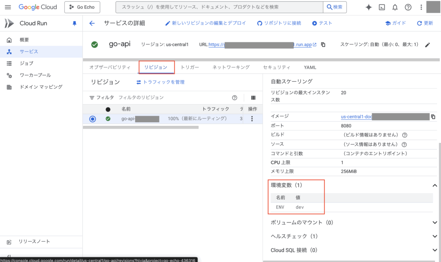The width and height of the screenshot is (441, 262).
Task: Open the go-api revision actions menu
Action: point(252,119)
